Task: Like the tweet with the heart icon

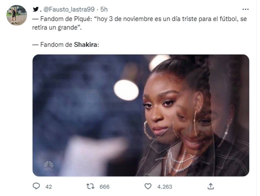Action: tap(148, 186)
